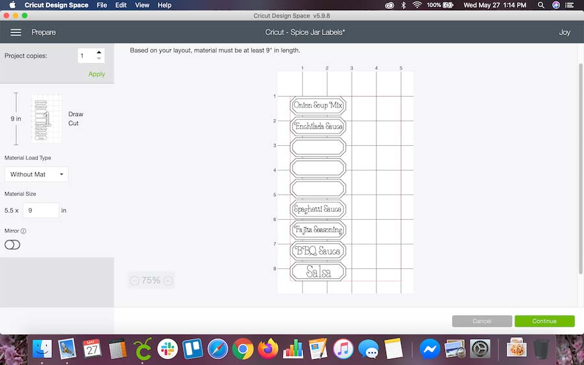Zoom out using the minus magnifier icon
584x365 pixels.
pos(135,281)
